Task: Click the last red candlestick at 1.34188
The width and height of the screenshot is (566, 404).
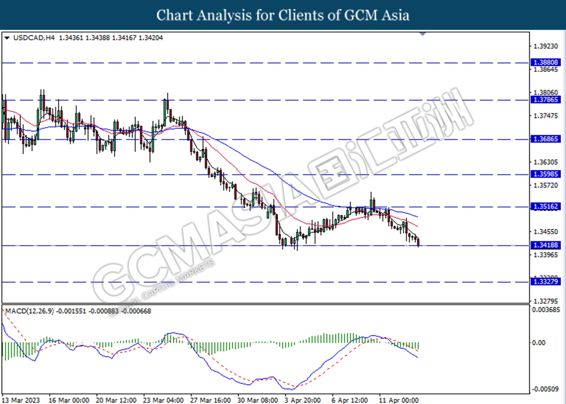Action: 418,242
